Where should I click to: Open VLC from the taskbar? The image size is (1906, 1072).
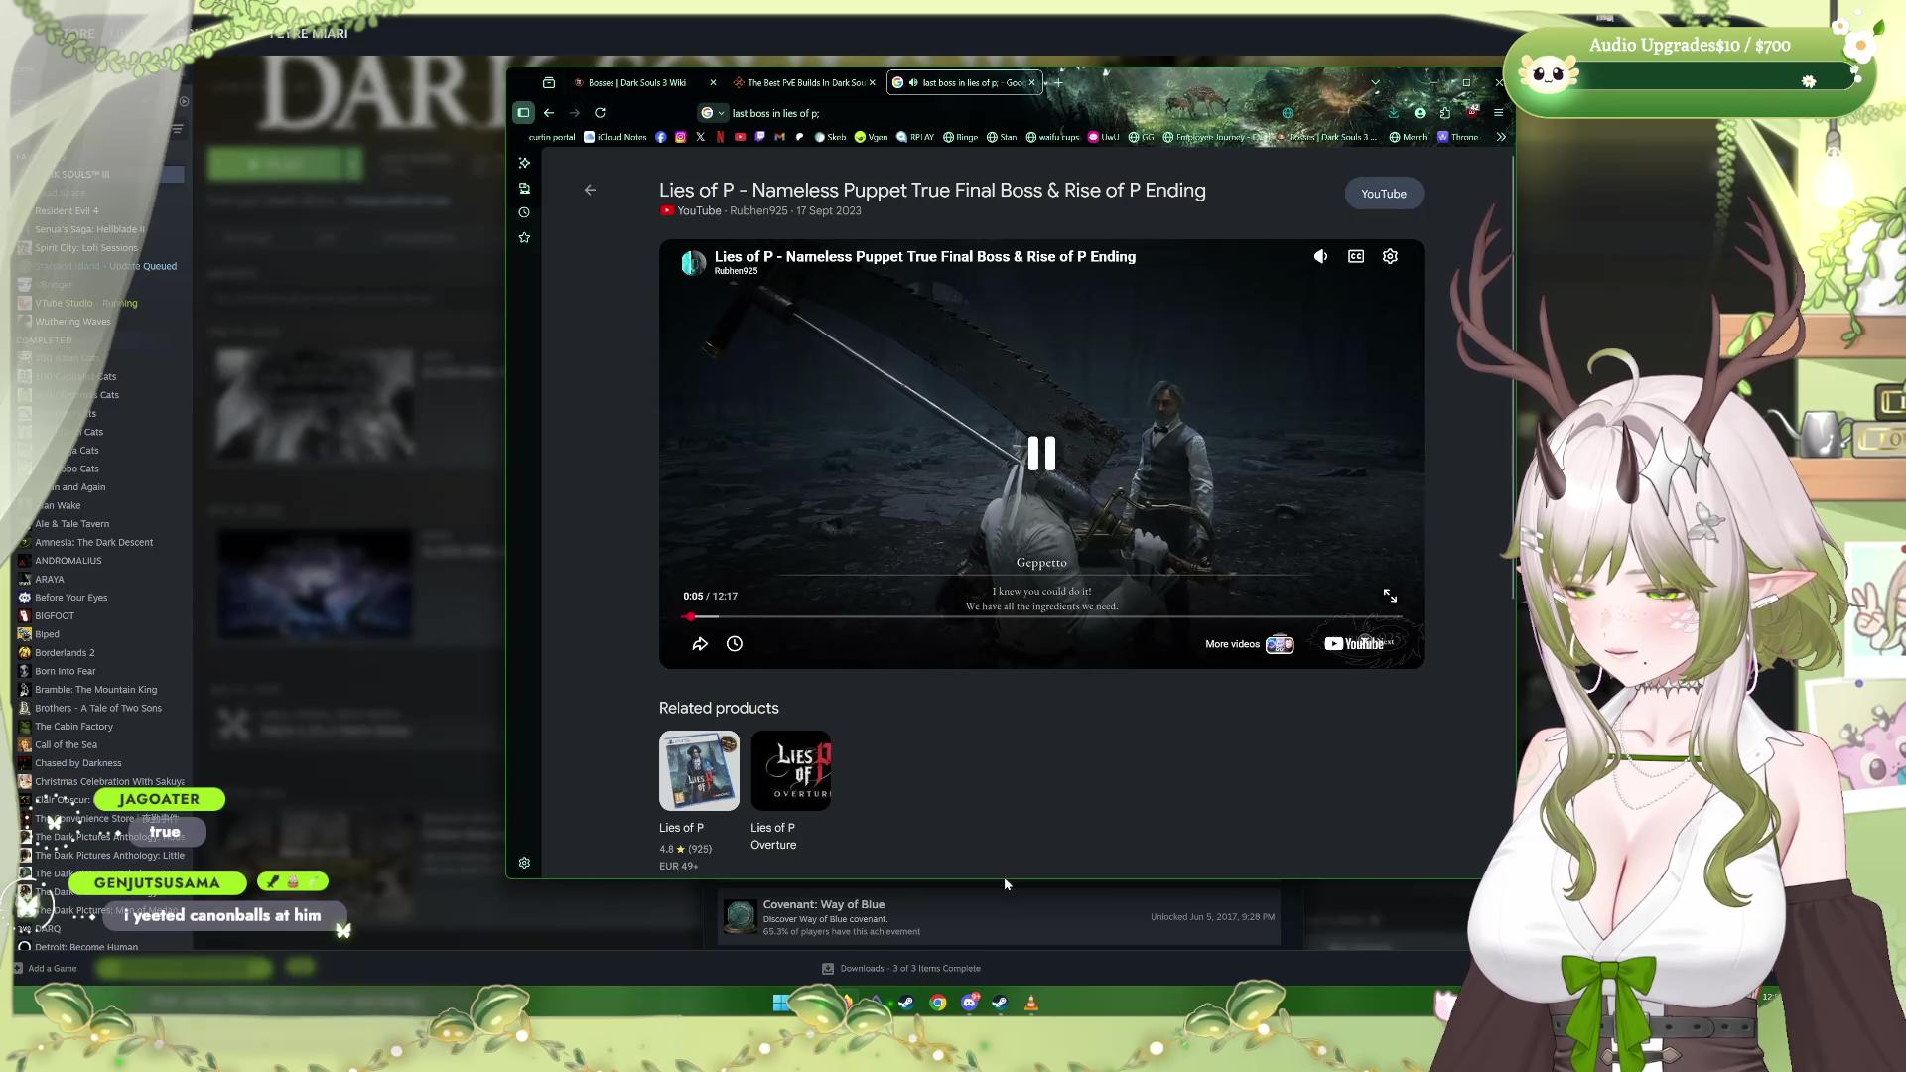(1031, 1003)
